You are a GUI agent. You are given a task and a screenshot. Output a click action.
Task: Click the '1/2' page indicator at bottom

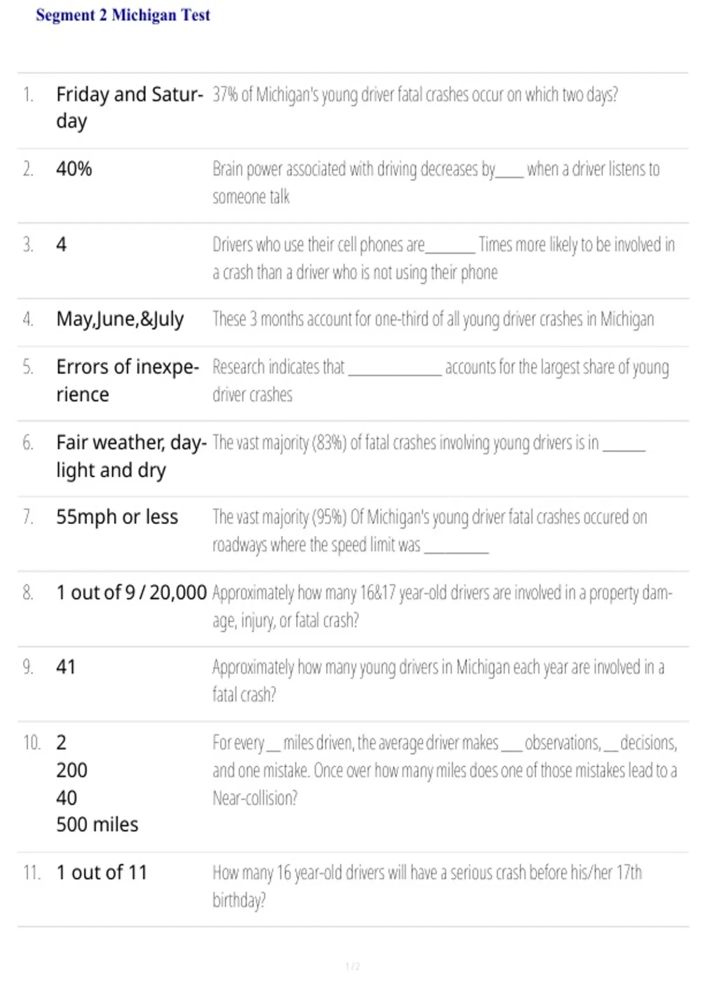352,967
